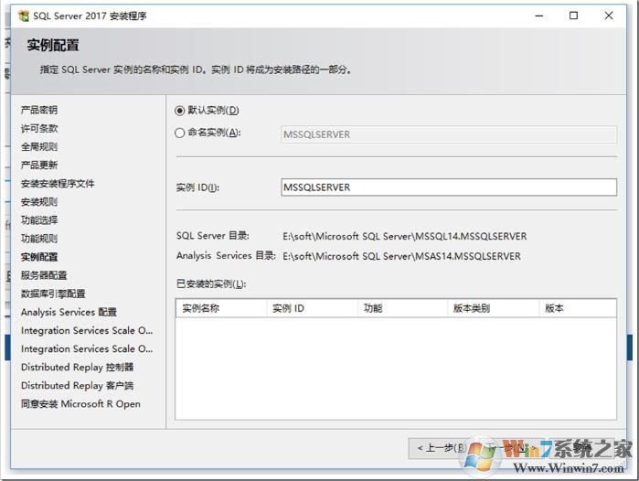Close the SQL Server 2017 setup window
This screenshot has height=481, width=639.
609,16
